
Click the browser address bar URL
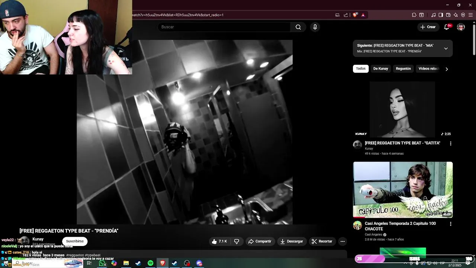click(178, 15)
